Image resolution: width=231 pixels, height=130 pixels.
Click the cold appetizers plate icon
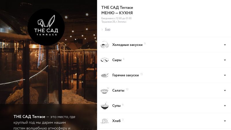[x=105, y=45]
